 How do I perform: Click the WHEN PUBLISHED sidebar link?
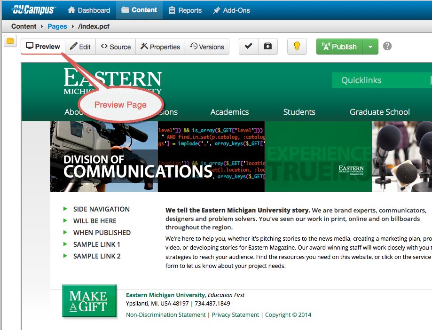tap(102, 233)
